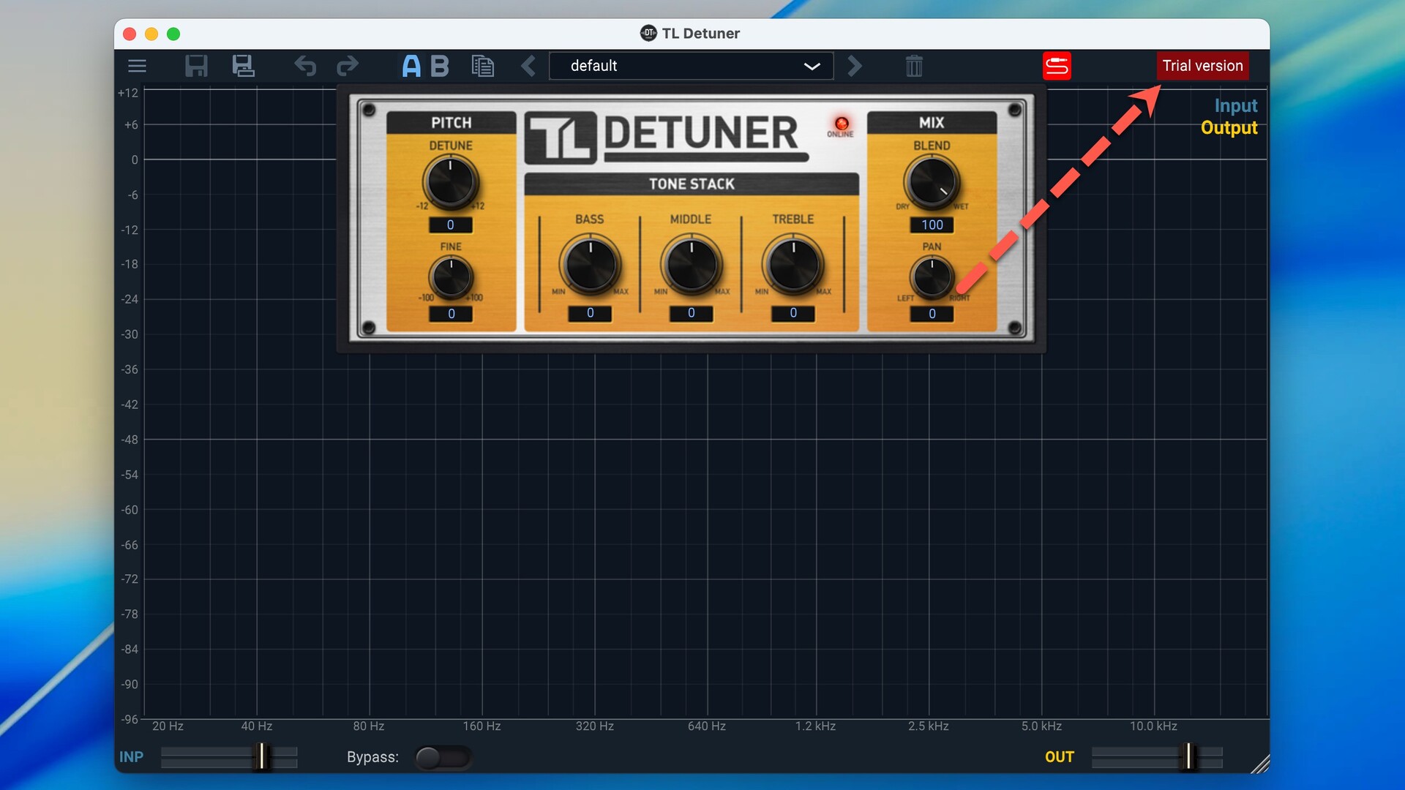Click the BLEND knob
1405x790 pixels.
[x=932, y=182]
